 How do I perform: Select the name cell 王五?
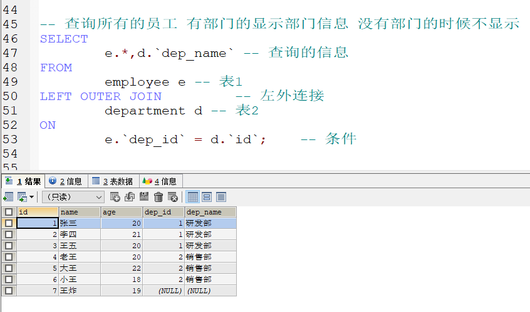pos(80,246)
